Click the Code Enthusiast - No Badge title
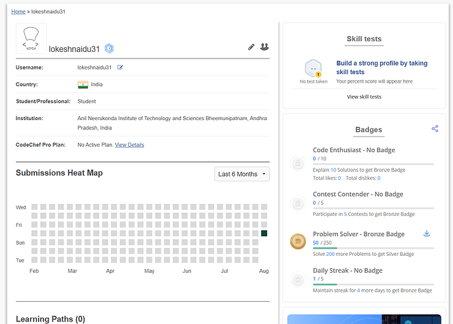The width and height of the screenshot is (453, 324). 354,150
